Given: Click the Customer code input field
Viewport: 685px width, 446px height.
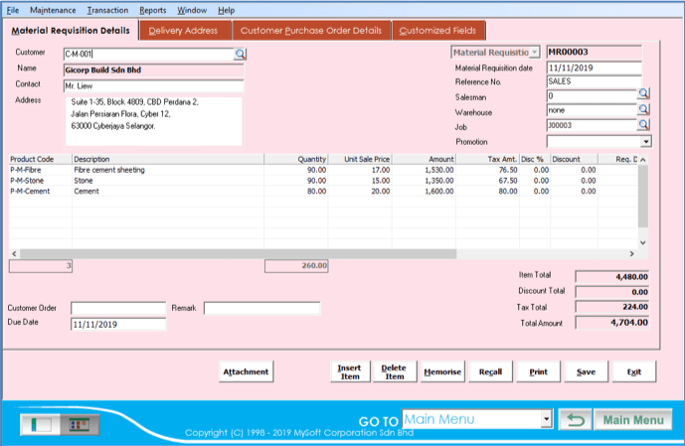Looking at the screenshot, I should 148,54.
